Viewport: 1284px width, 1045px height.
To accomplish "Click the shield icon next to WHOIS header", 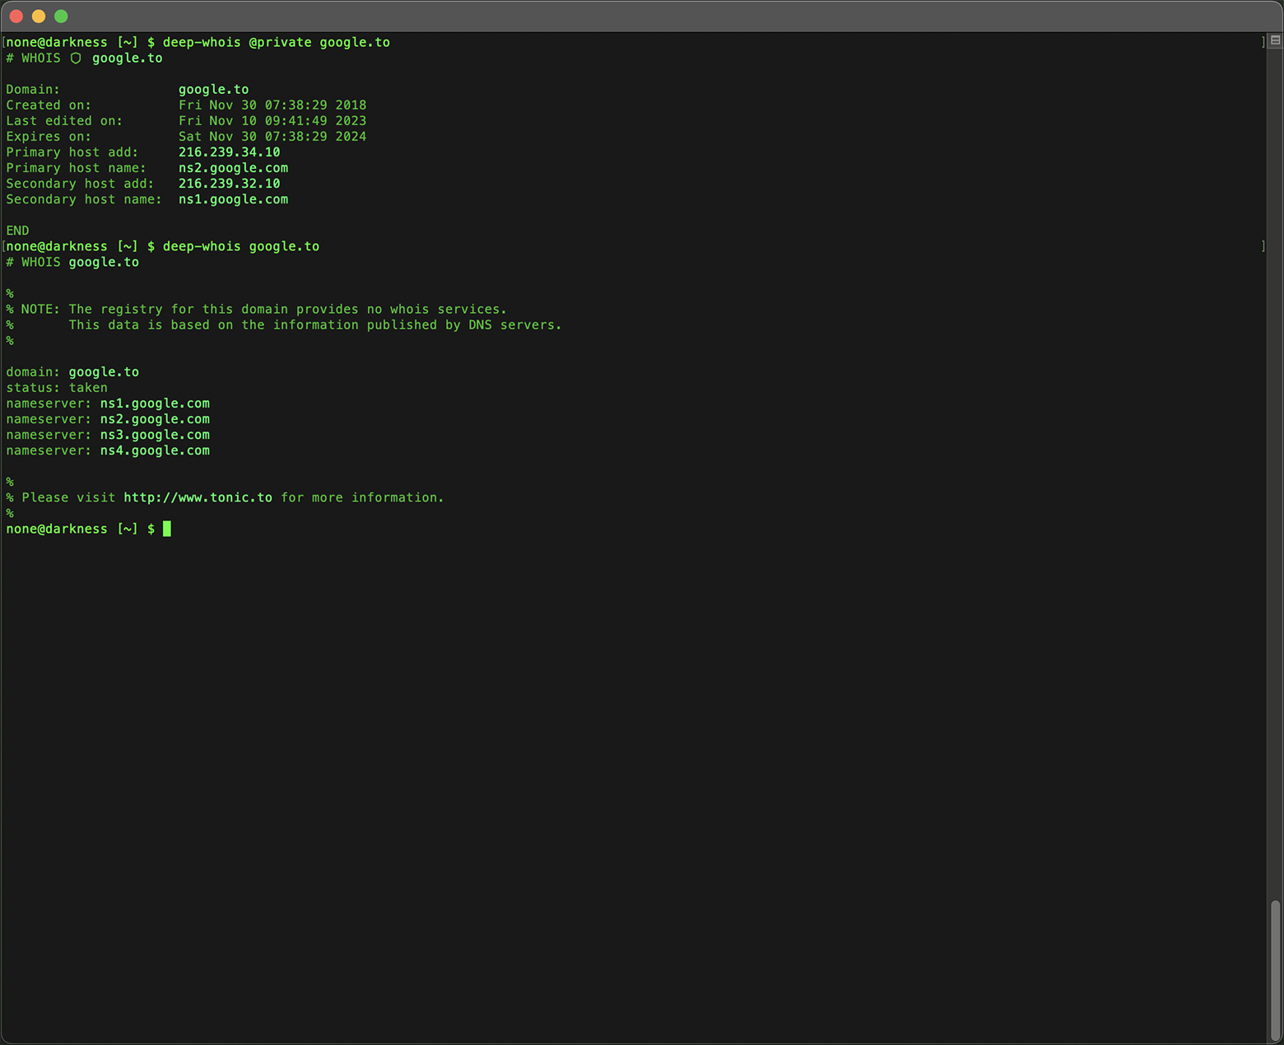I will tap(75, 58).
